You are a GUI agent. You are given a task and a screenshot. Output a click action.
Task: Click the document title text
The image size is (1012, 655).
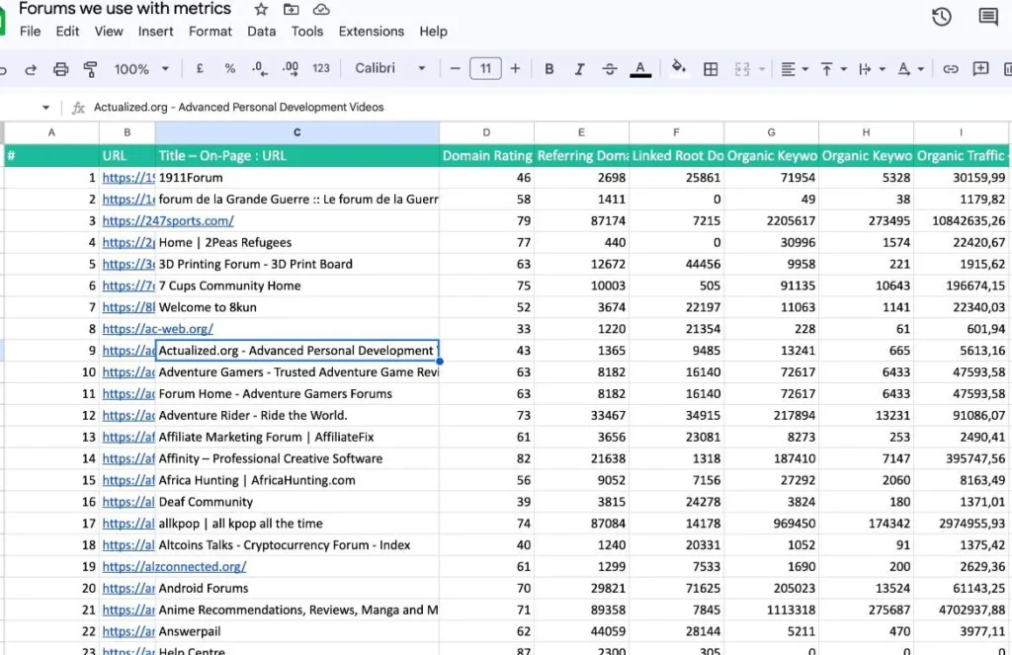(125, 9)
